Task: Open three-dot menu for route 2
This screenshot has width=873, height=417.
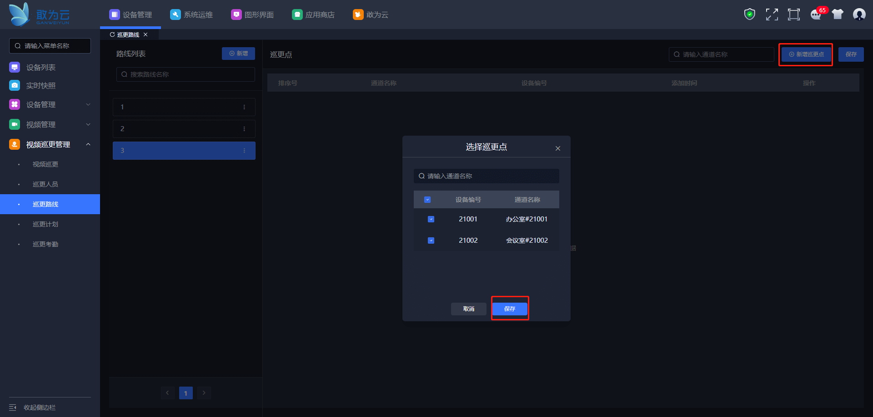Action: tap(244, 129)
